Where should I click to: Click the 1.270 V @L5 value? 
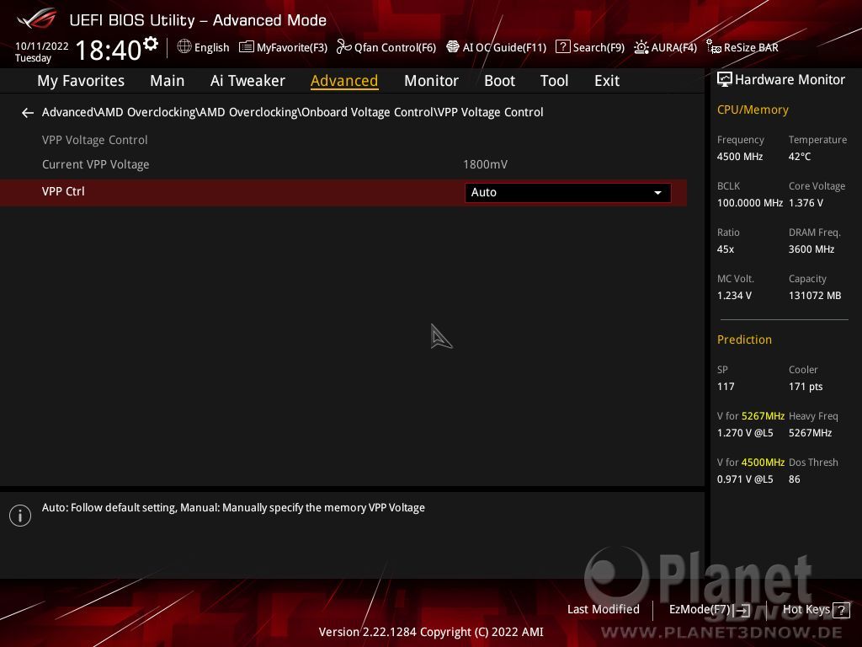(x=745, y=433)
